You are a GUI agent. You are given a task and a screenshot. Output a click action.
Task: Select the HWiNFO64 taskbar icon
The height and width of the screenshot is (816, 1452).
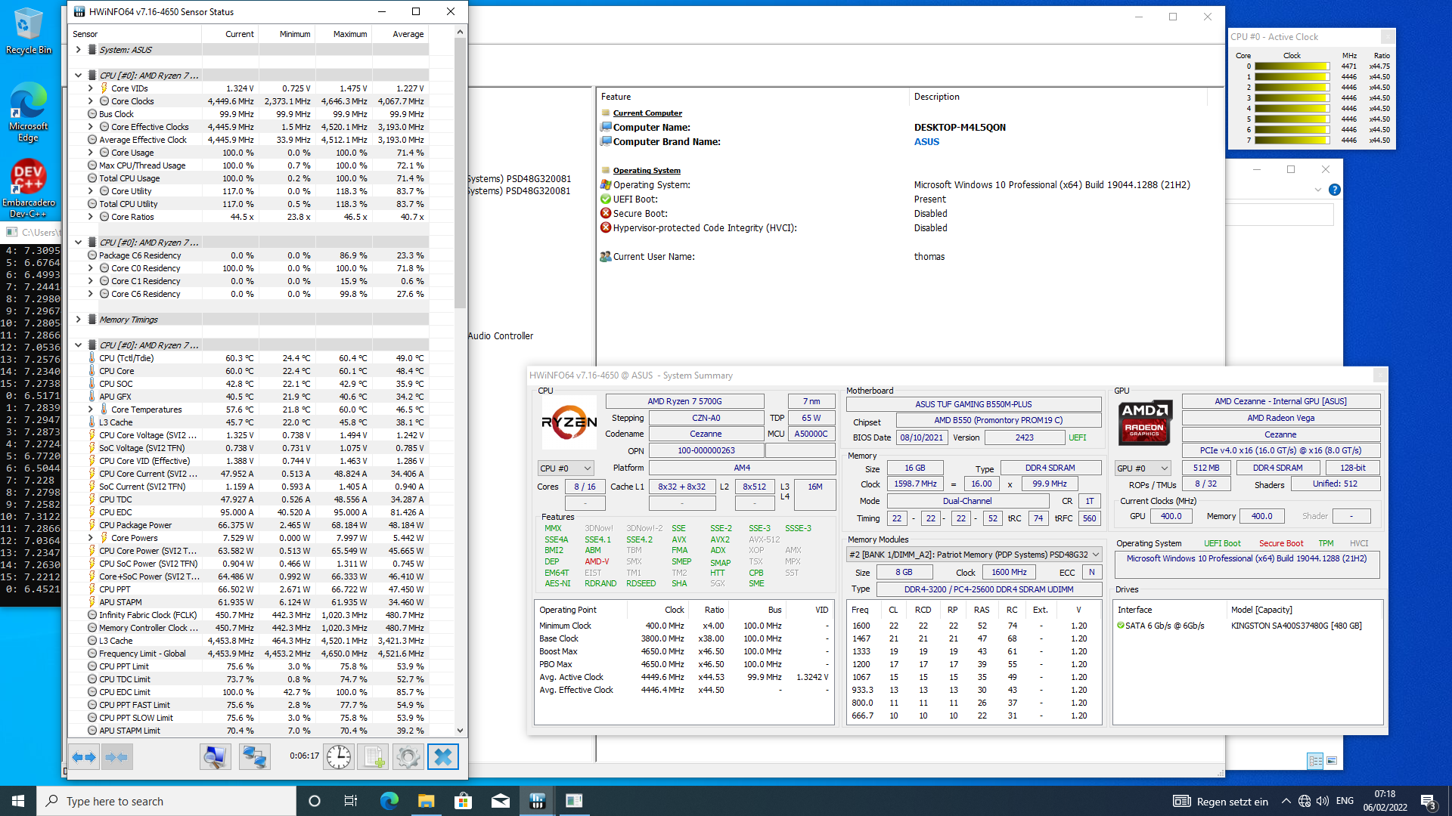click(537, 800)
